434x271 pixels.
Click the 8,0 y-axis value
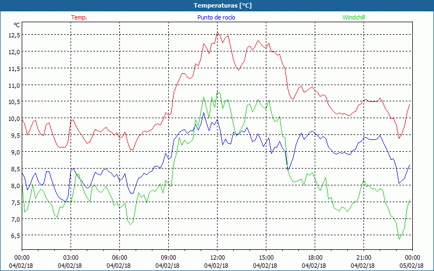[x=15, y=185]
